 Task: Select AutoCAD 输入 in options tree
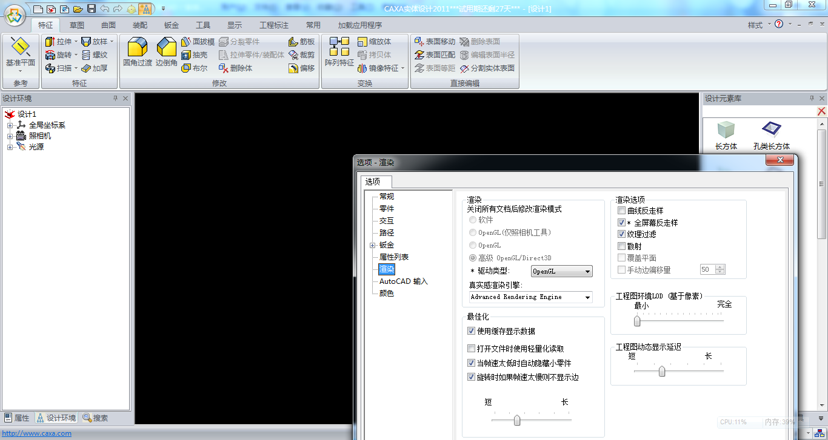point(404,281)
